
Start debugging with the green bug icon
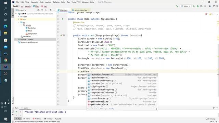(198, 6)
